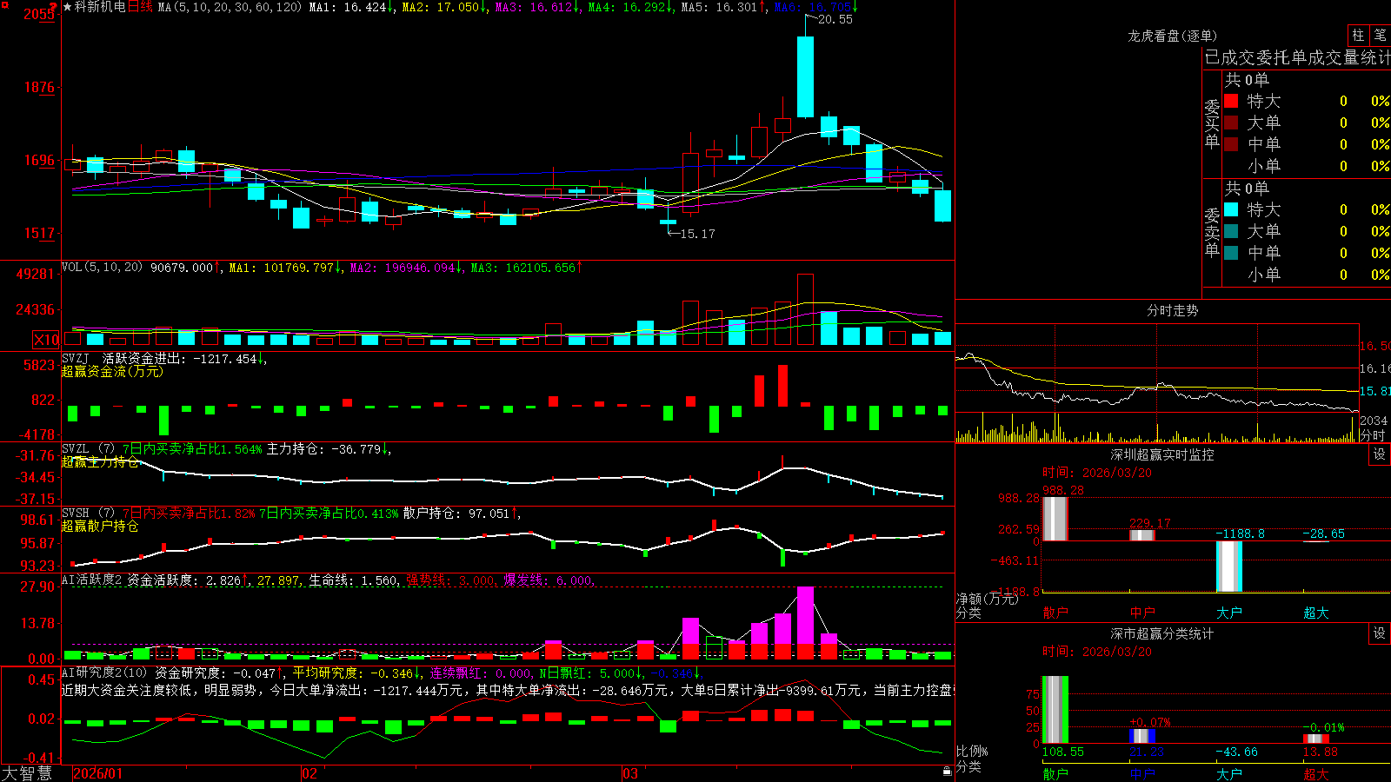Click the 超赢资金流(万元) indicator label

tap(112, 371)
